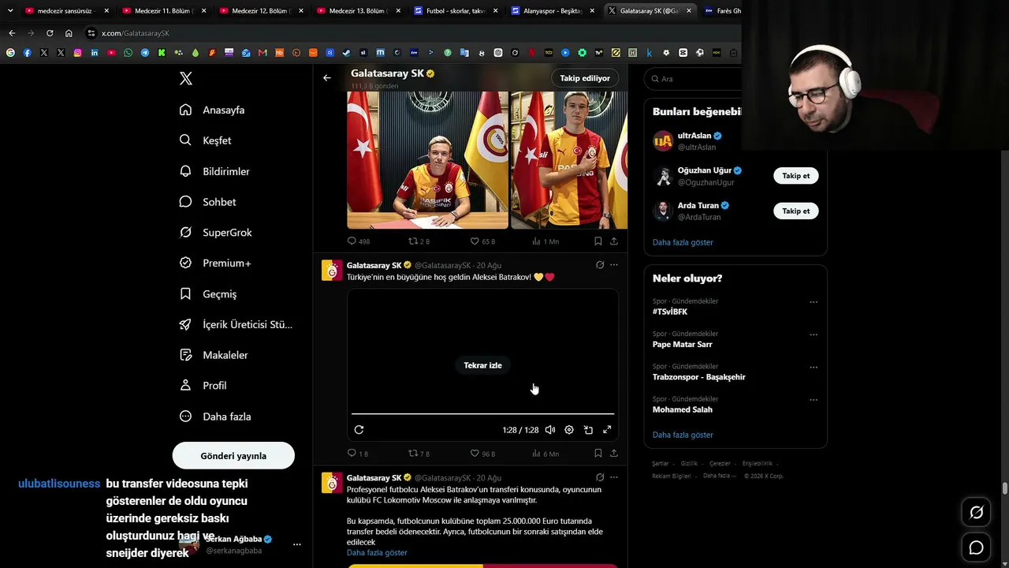
Task: Switch to Medcezir 11. Bölüm tab
Action: 164,11
